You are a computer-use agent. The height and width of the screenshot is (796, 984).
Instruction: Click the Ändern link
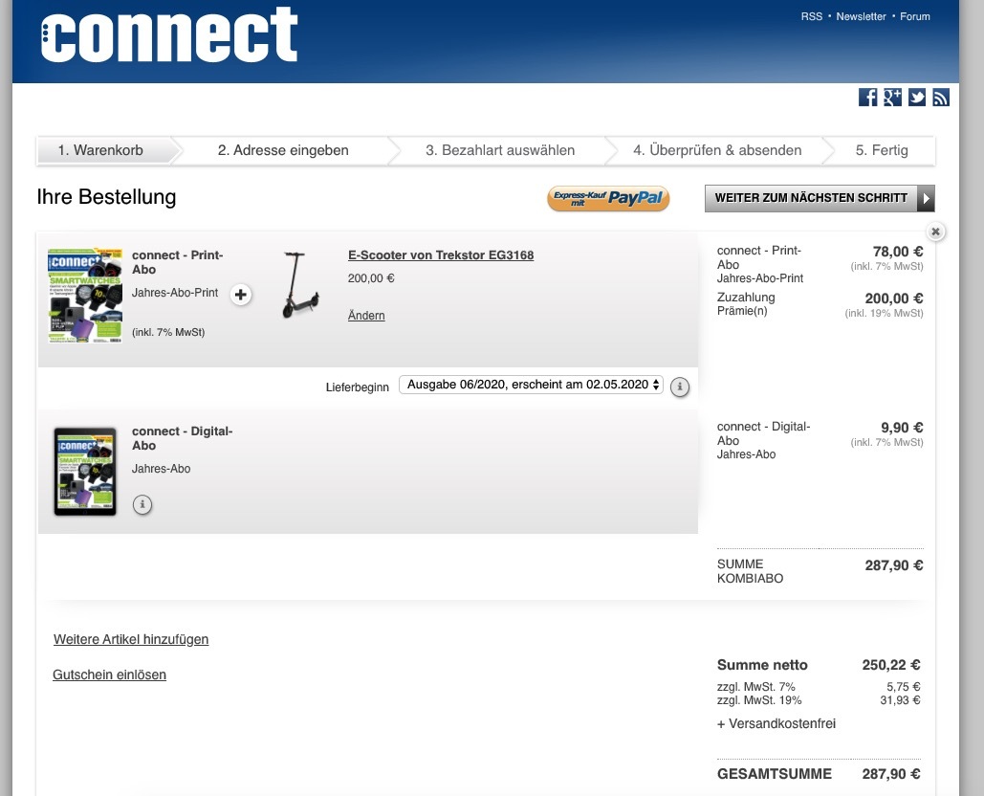click(366, 315)
